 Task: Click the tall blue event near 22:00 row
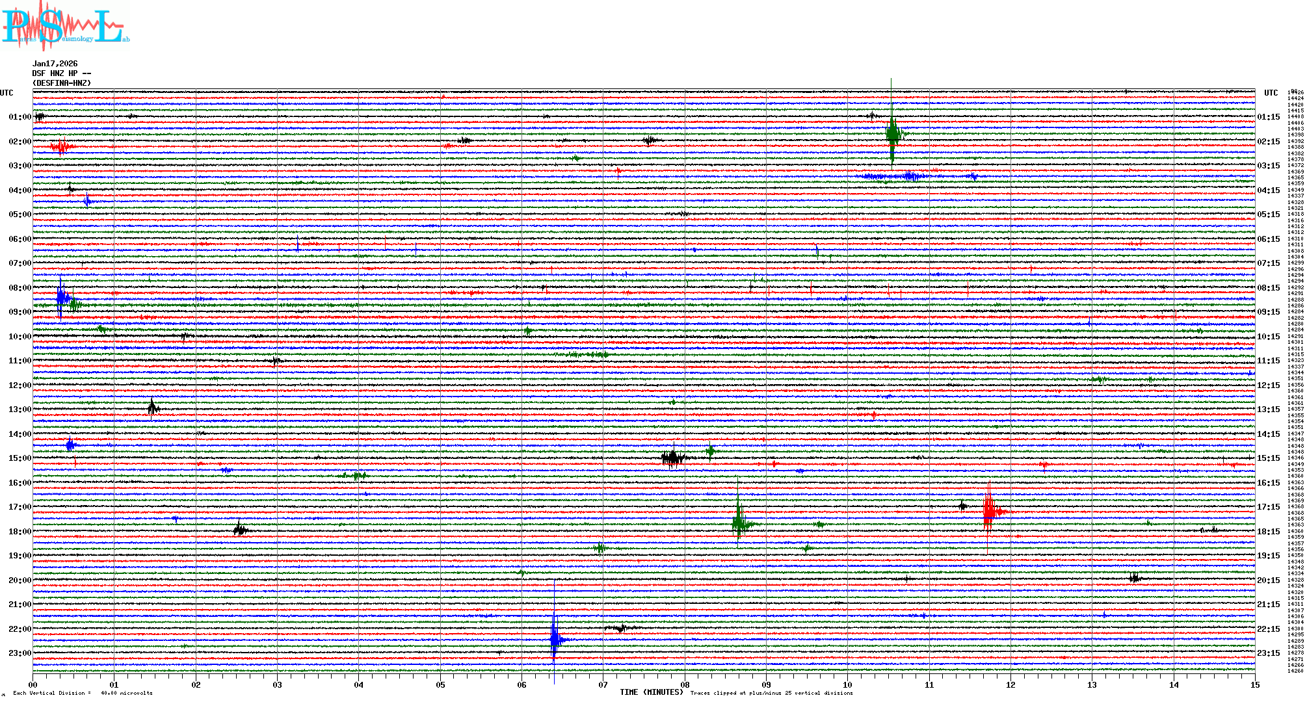click(x=554, y=640)
